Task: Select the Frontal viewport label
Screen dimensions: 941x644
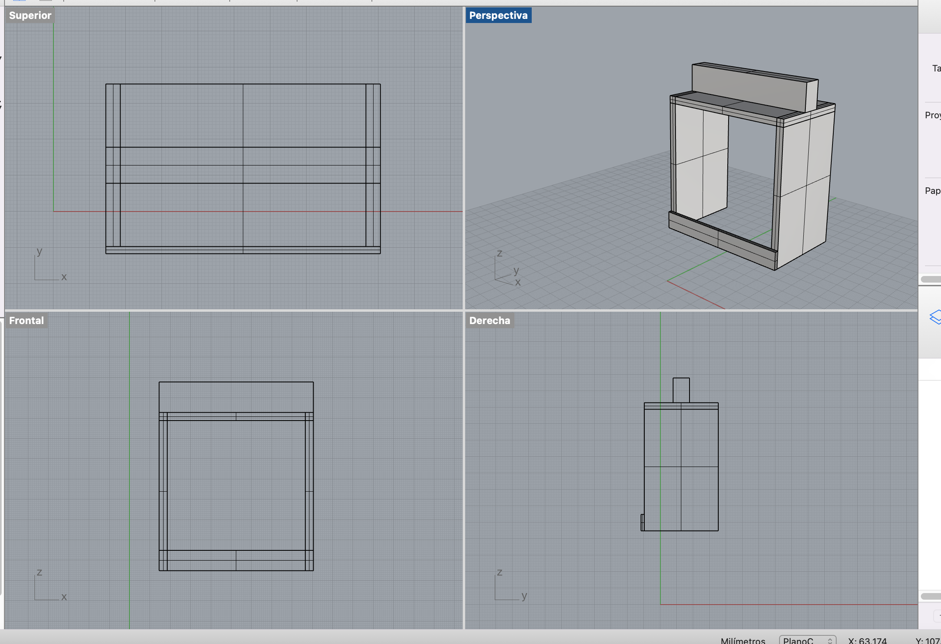Action: click(26, 321)
